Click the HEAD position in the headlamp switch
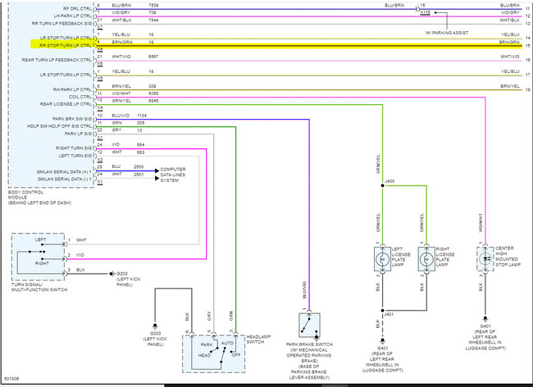 pos(204,355)
